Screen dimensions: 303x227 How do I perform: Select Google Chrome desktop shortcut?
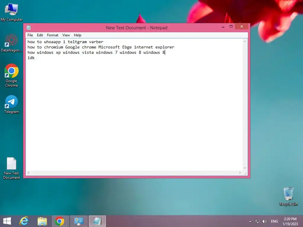point(12,75)
